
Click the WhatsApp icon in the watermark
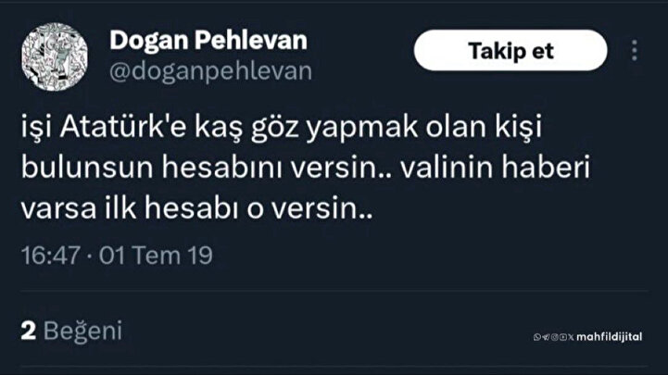click(537, 336)
